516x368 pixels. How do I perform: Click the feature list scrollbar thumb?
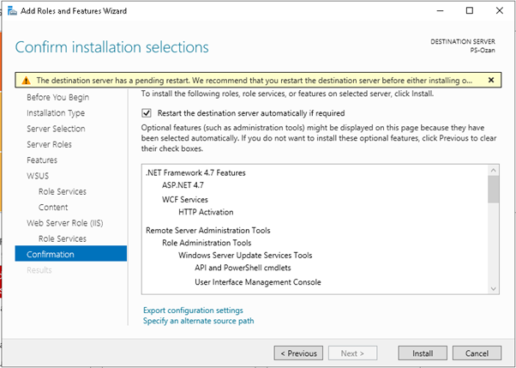[493, 187]
